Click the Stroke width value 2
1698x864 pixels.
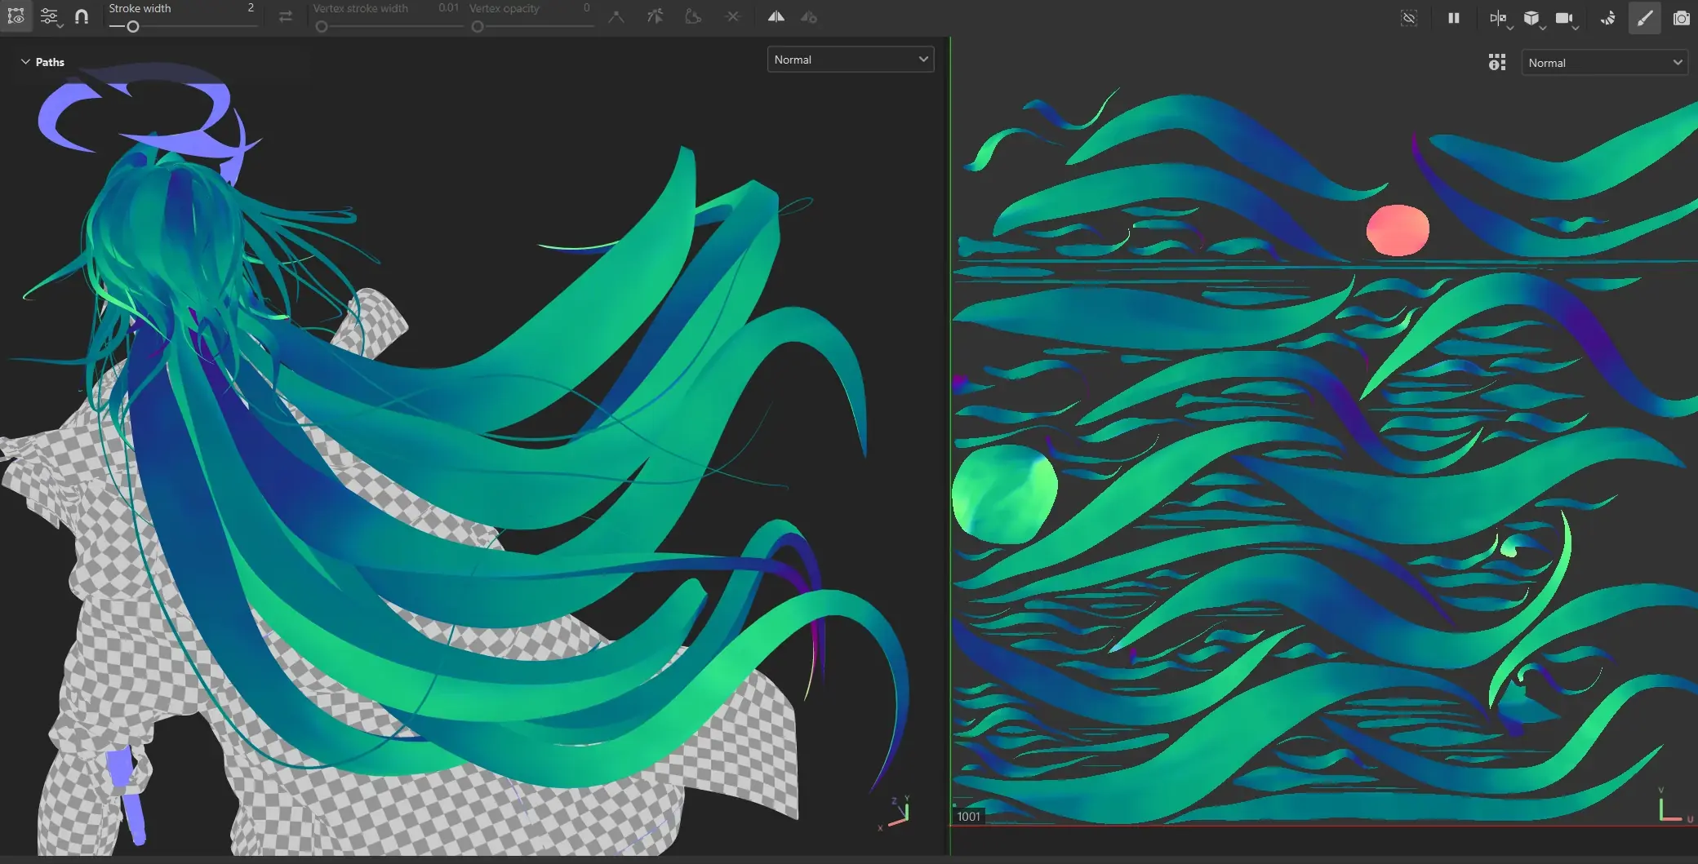click(251, 8)
